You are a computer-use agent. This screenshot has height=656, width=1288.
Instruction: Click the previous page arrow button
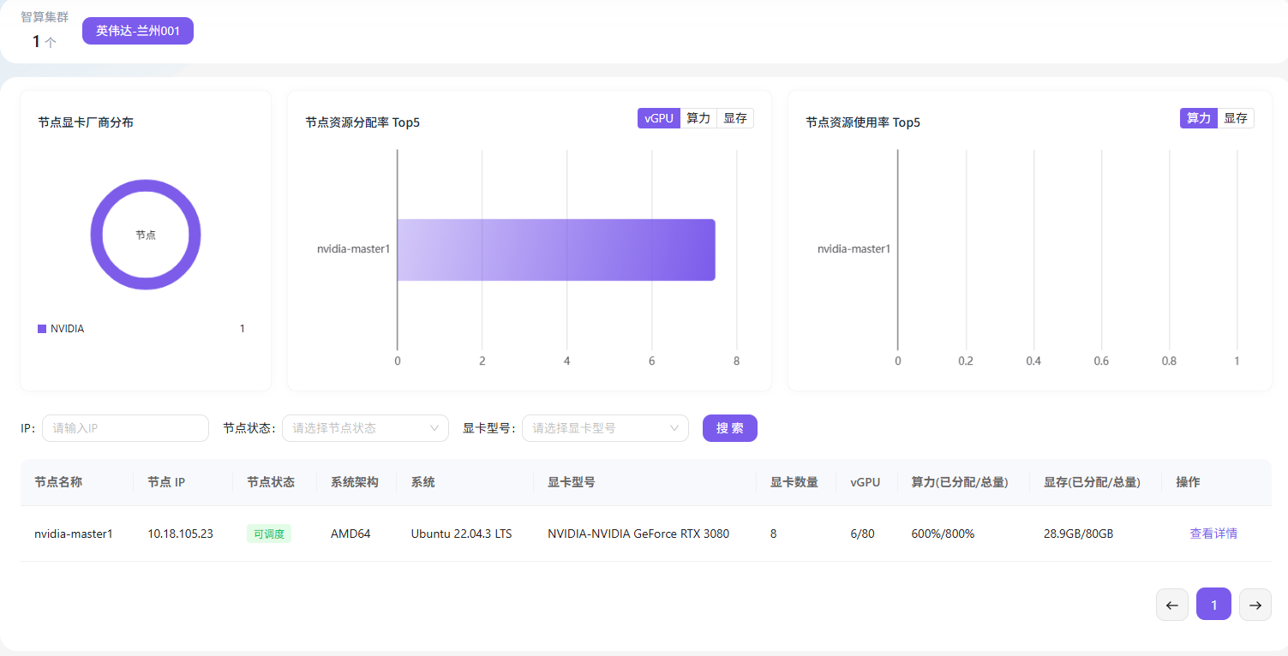1171,605
